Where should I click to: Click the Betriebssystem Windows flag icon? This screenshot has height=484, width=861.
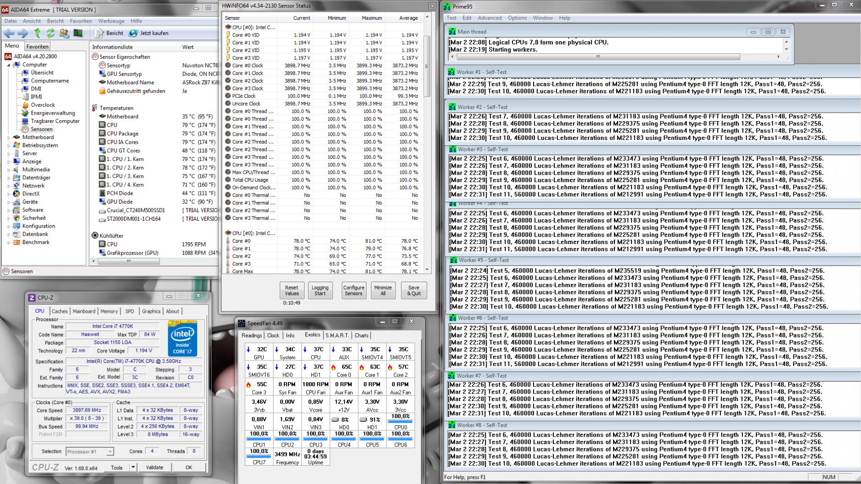point(17,145)
